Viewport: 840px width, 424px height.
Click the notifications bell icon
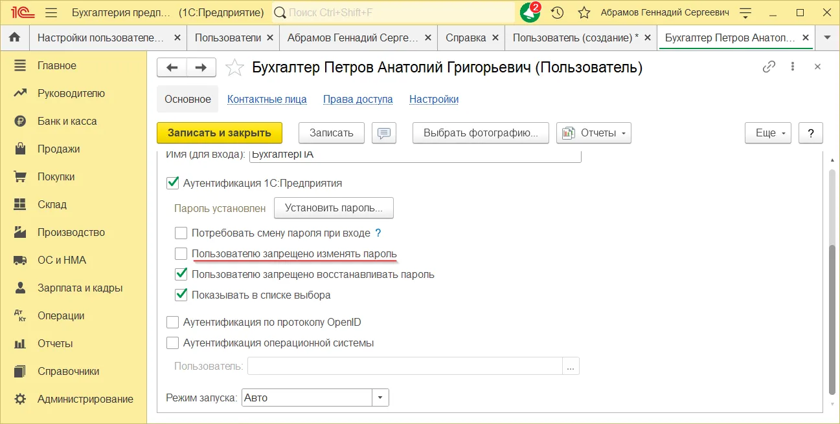(530, 12)
